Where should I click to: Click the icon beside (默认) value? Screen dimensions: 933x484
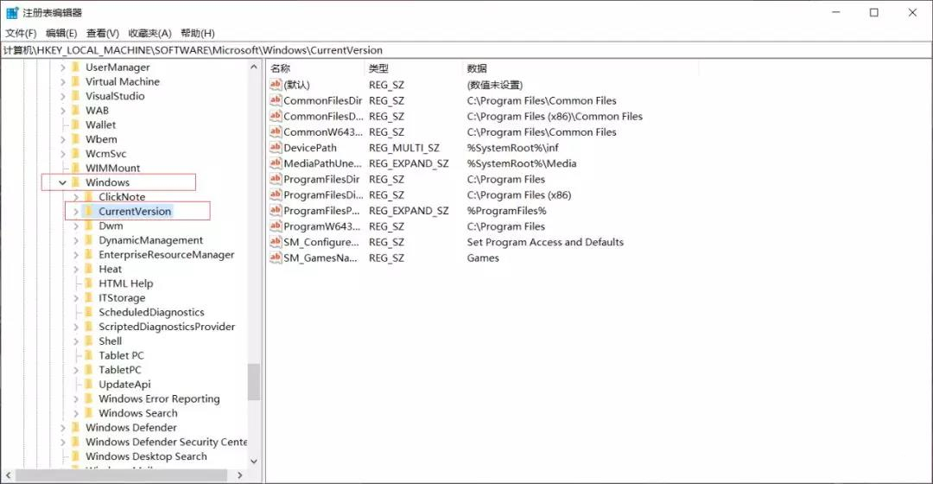275,85
